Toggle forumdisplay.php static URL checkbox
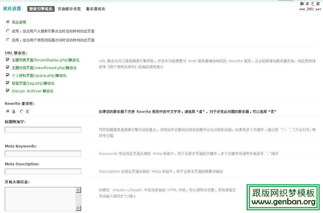 click(x=8, y=60)
